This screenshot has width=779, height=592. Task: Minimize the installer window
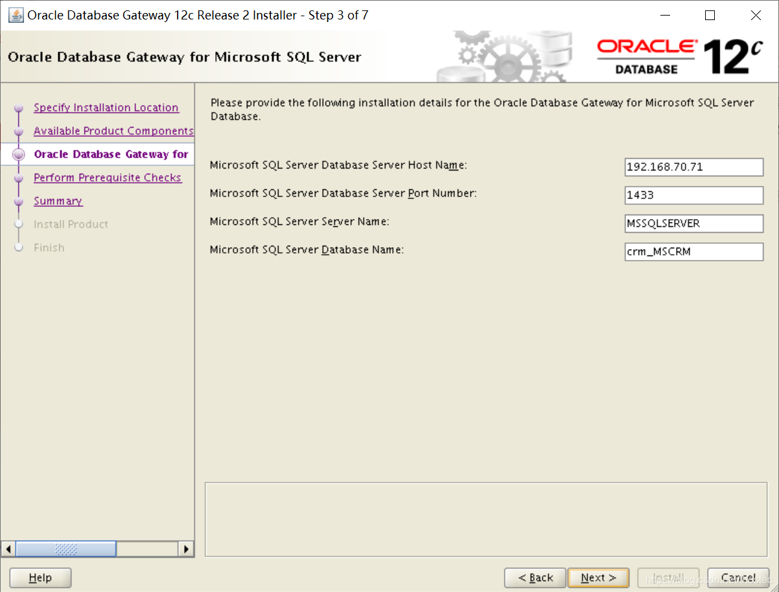click(664, 16)
